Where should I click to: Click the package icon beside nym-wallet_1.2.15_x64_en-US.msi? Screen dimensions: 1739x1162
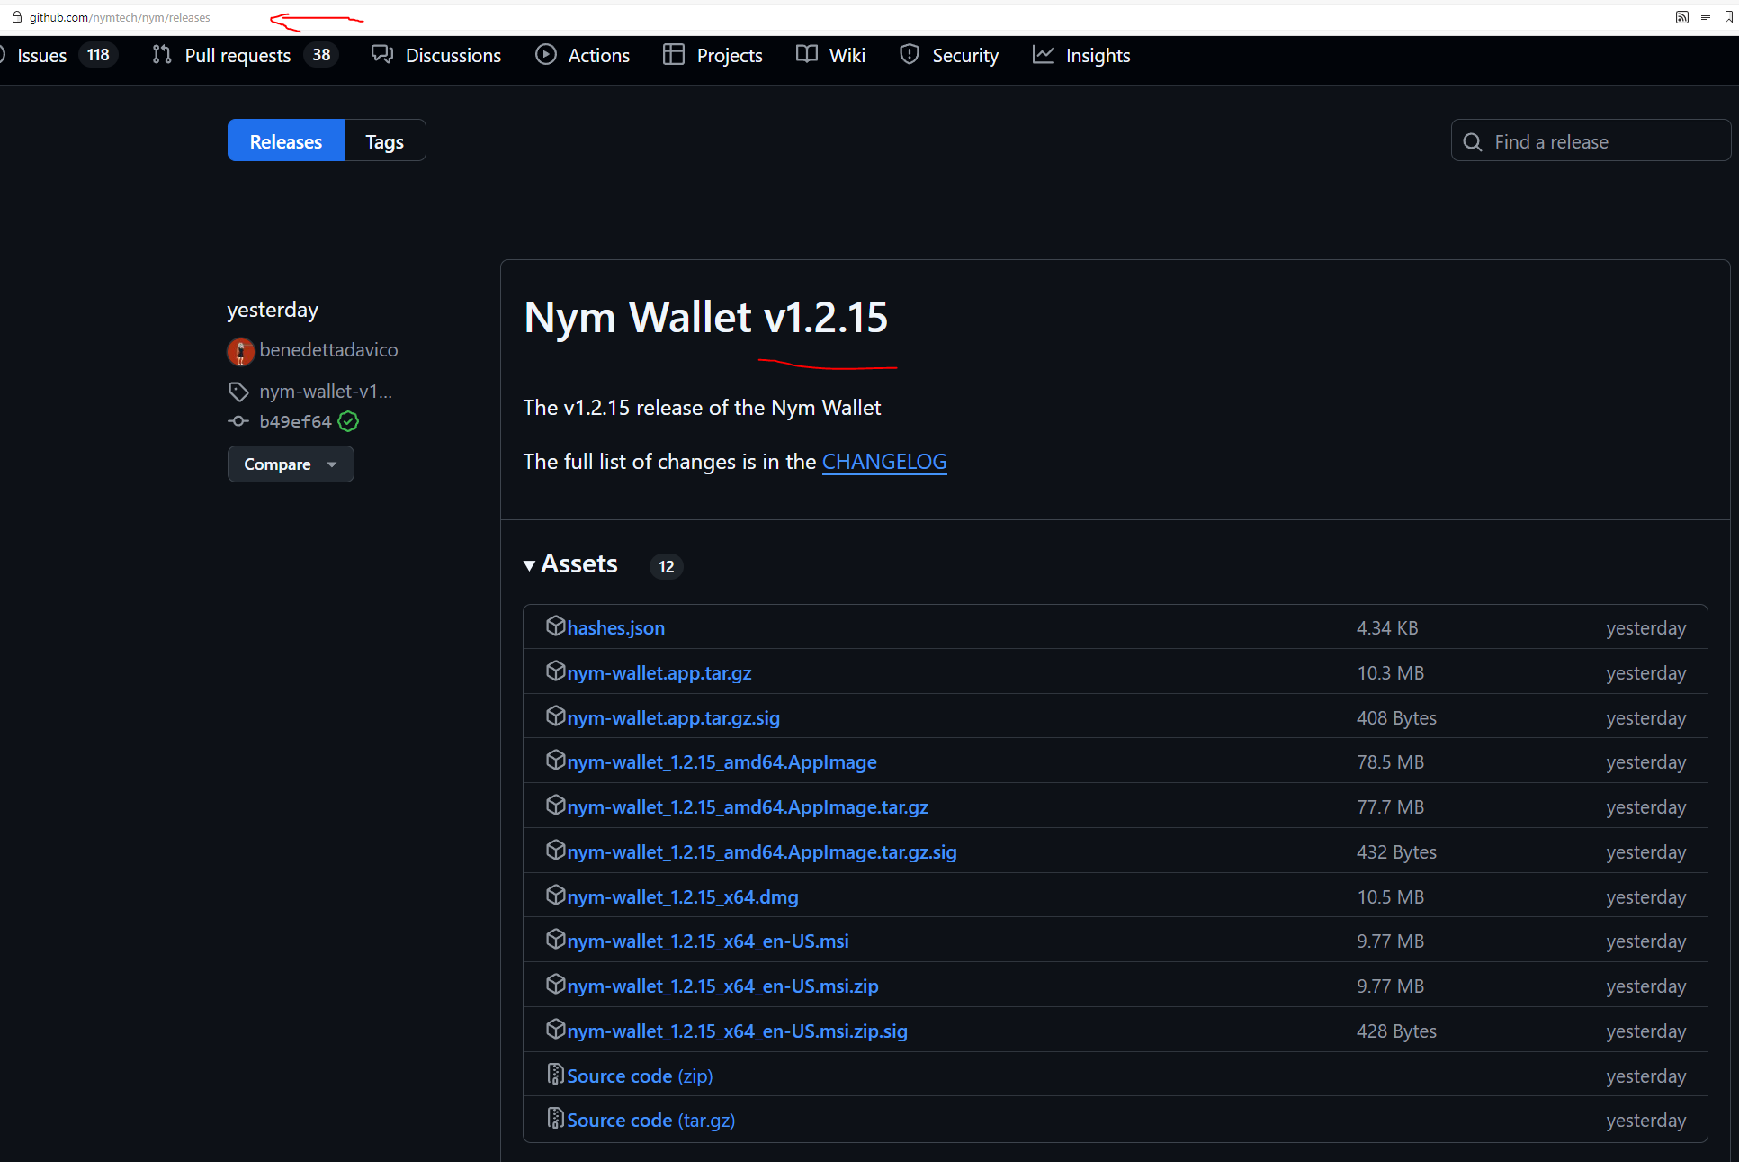coord(556,939)
